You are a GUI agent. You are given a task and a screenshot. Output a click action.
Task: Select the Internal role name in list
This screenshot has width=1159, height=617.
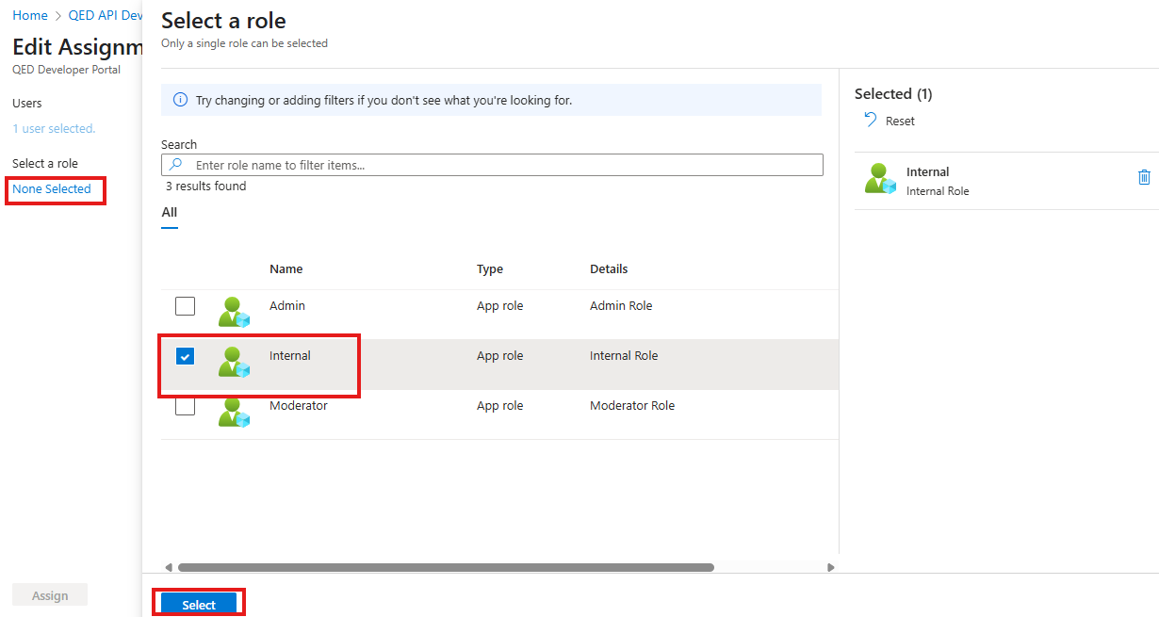point(290,356)
